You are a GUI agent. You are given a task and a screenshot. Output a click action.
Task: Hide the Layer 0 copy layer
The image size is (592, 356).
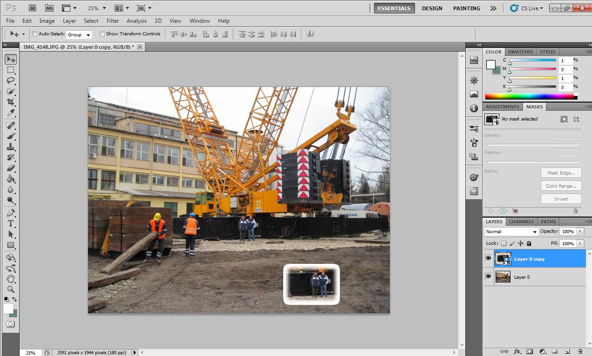[x=488, y=258]
